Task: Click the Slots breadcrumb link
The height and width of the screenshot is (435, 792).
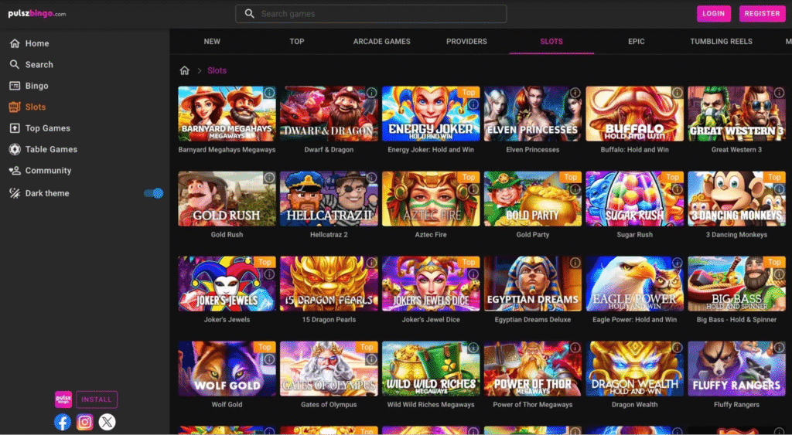Action: 217,70
